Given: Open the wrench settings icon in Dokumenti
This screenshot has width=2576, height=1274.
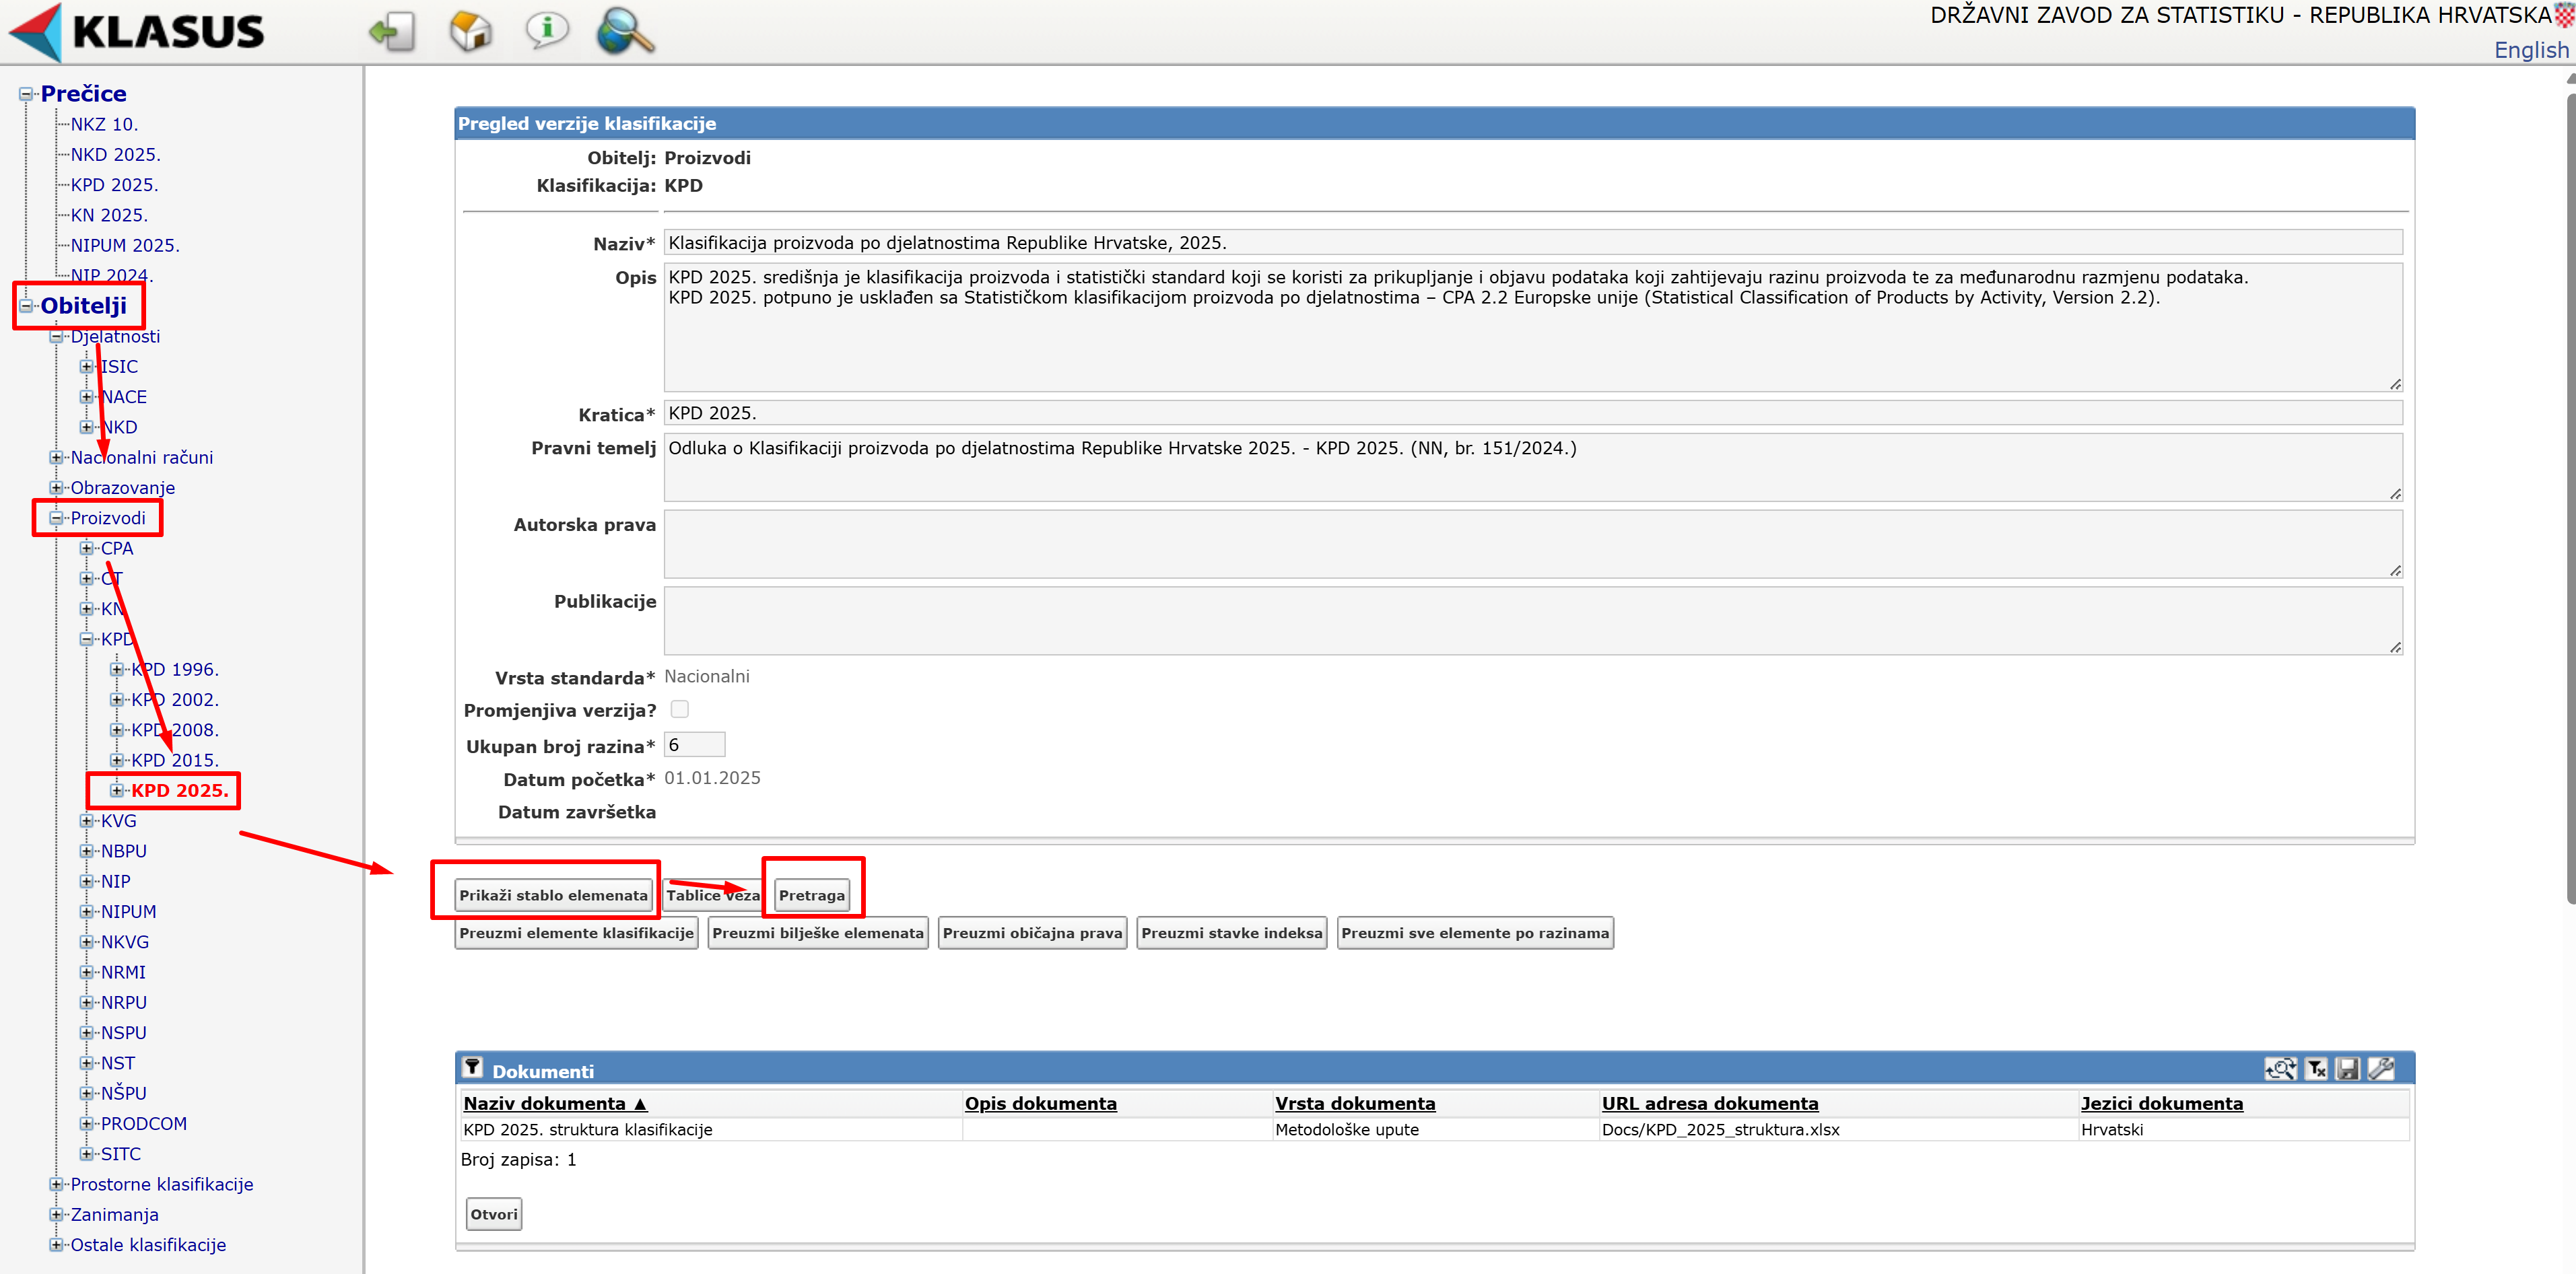Looking at the screenshot, I should pyautogui.click(x=2381, y=1069).
